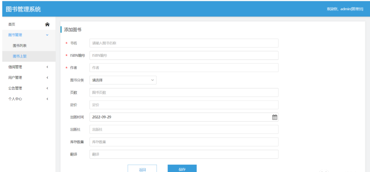Click the 返回 button
This screenshot has height=172, width=370.
(142, 168)
